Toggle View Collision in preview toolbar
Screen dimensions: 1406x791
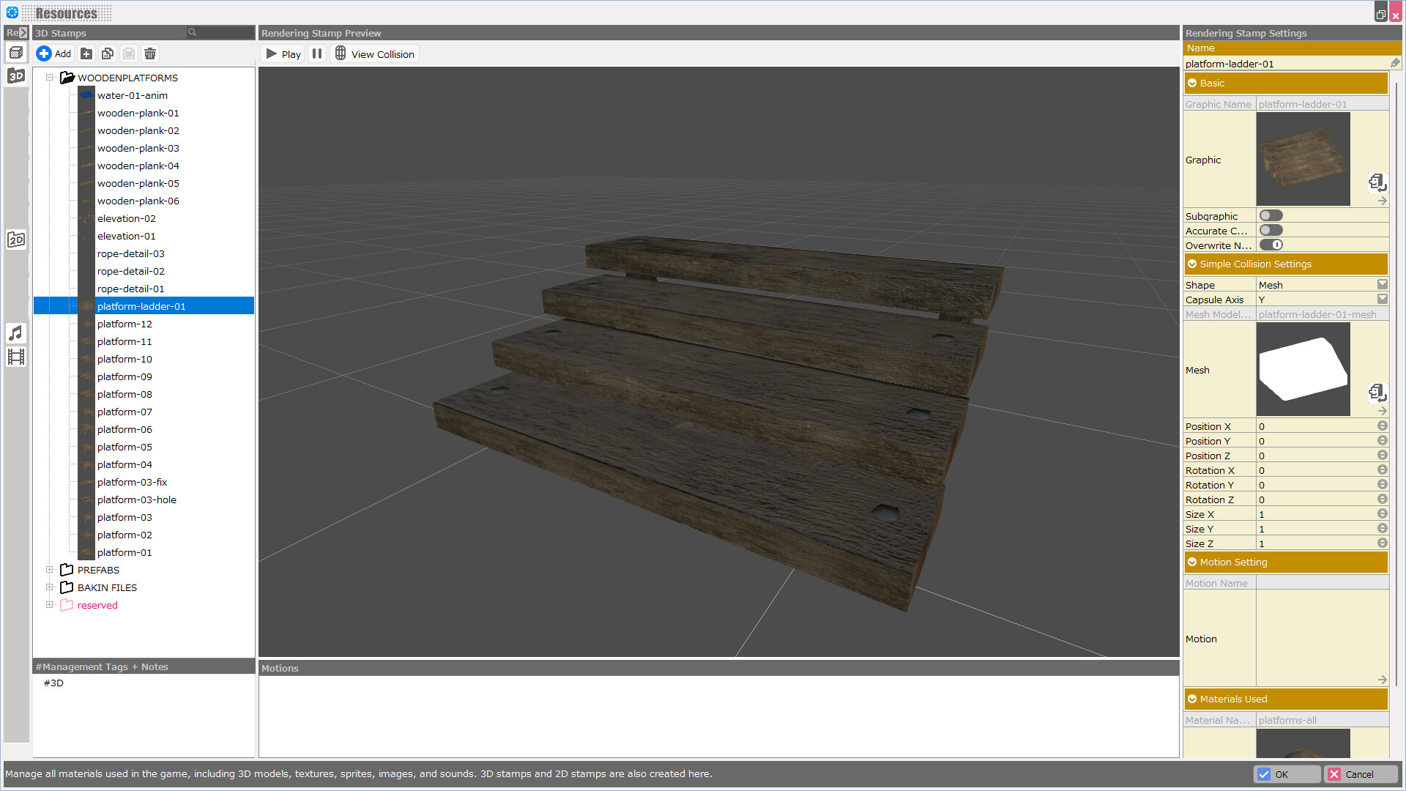click(x=375, y=53)
